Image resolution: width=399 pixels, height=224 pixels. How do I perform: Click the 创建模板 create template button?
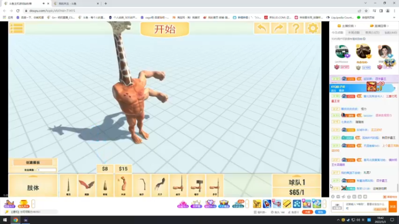coord(33,163)
